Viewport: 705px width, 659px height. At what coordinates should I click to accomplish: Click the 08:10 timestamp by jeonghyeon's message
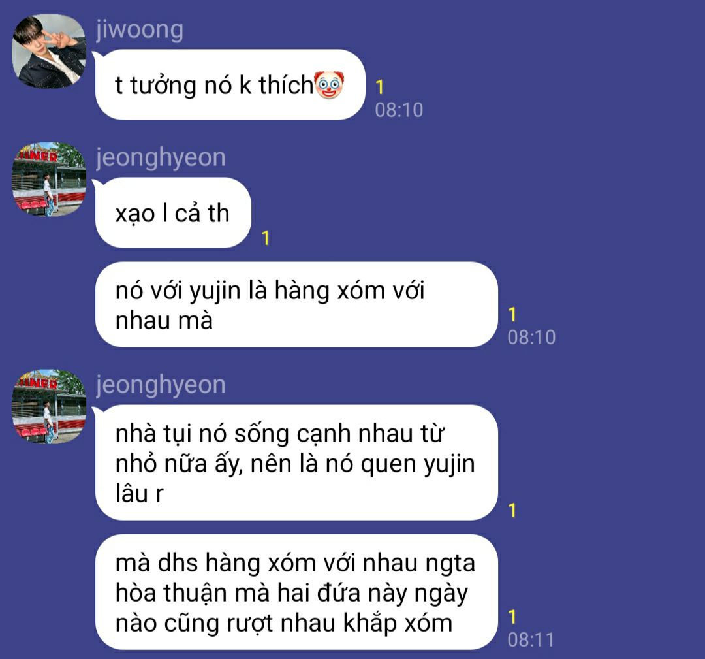click(x=531, y=338)
